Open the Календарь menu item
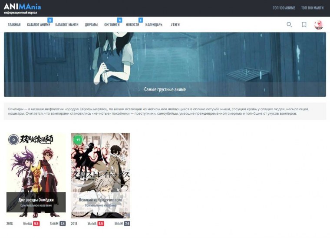 [154, 25]
